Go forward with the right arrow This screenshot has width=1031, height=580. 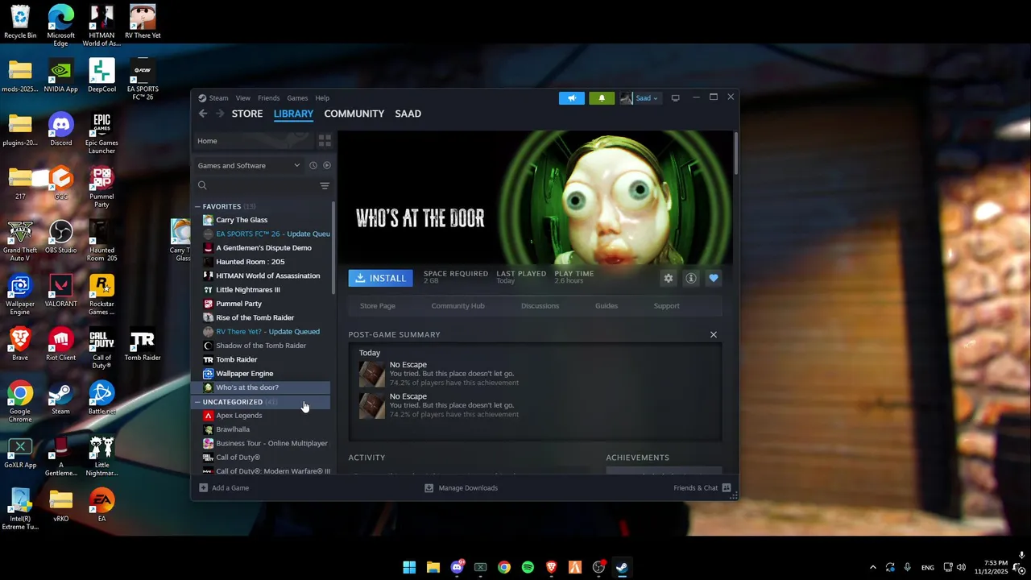click(220, 114)
